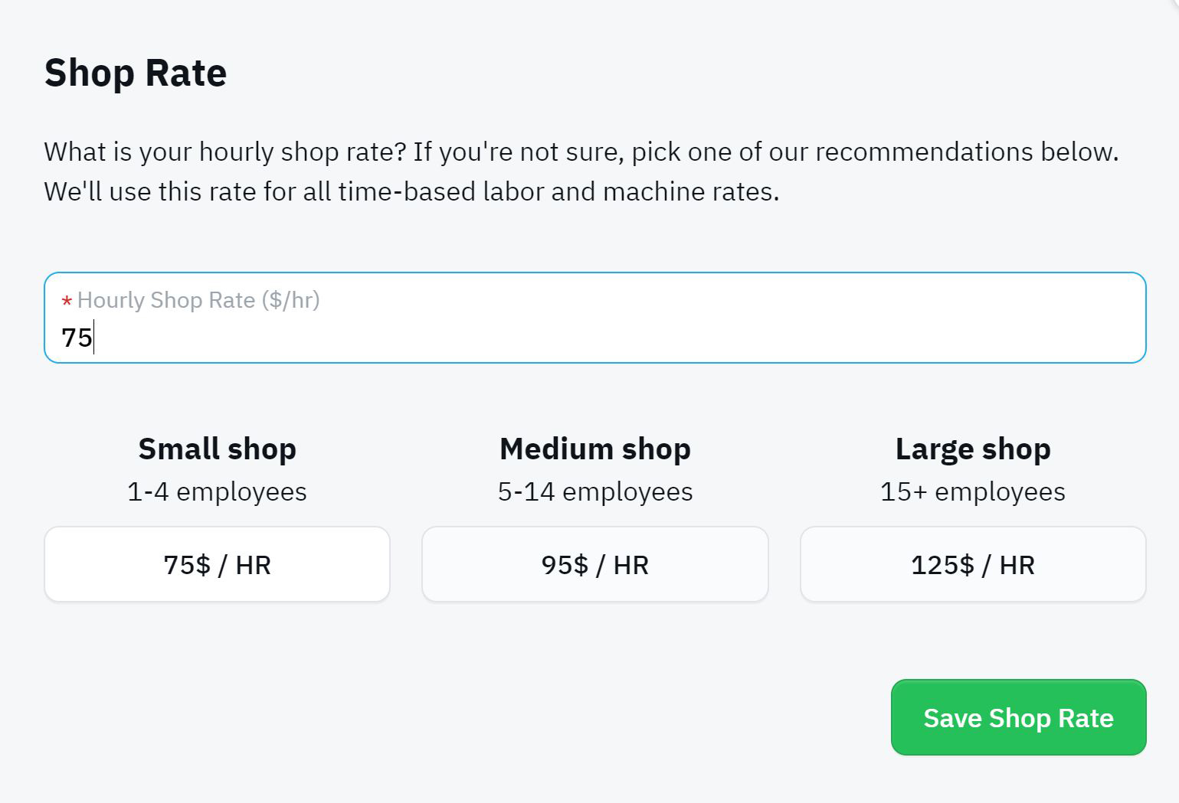Click the Shop Rate page heading

(135, 73)
